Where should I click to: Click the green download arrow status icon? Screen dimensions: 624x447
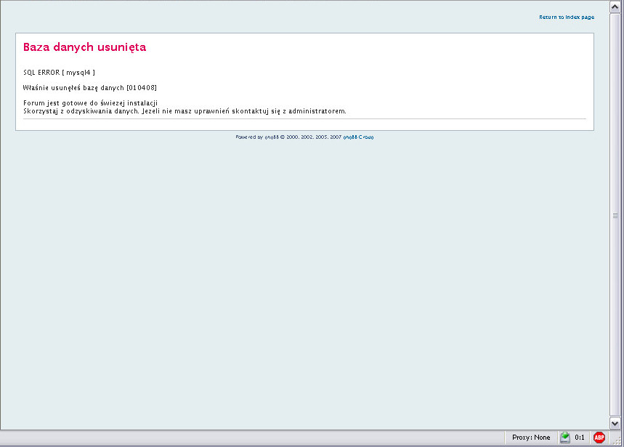tap(564, 438)
